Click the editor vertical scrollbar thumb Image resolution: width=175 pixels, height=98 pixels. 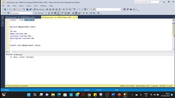coord(173,29)
